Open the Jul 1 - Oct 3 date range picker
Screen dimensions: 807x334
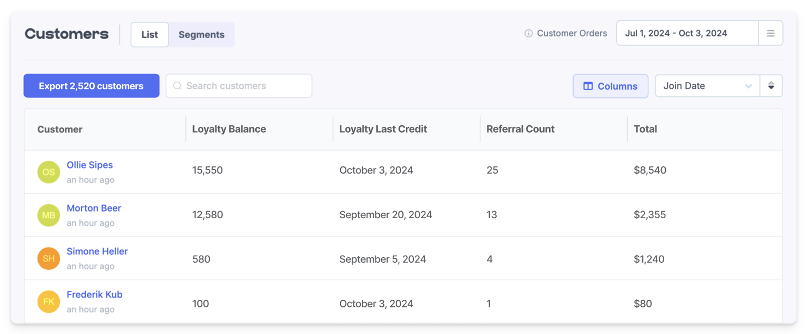tap(687, 33)
